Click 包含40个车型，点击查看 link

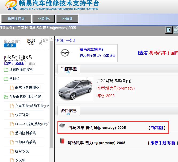coord(98,55)
